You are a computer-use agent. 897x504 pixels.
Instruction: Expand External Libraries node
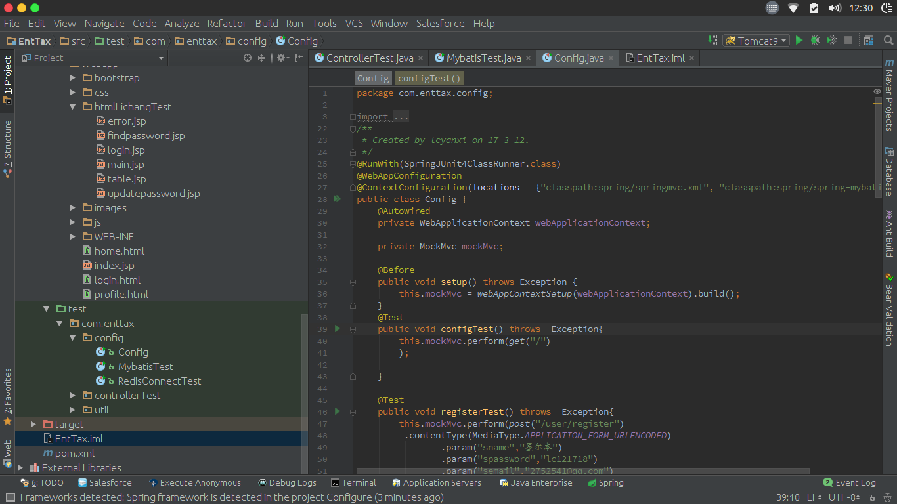[20, 467]
